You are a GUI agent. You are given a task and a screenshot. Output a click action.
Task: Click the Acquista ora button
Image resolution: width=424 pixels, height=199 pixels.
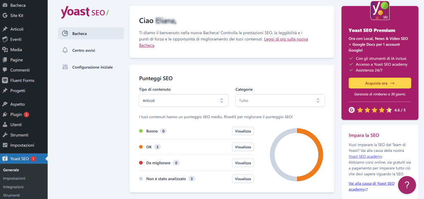[380, 83]
